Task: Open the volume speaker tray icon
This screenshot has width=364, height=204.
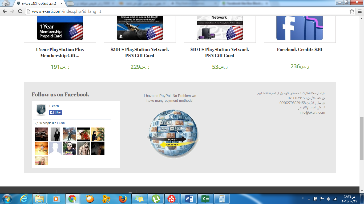Action: 328,199
